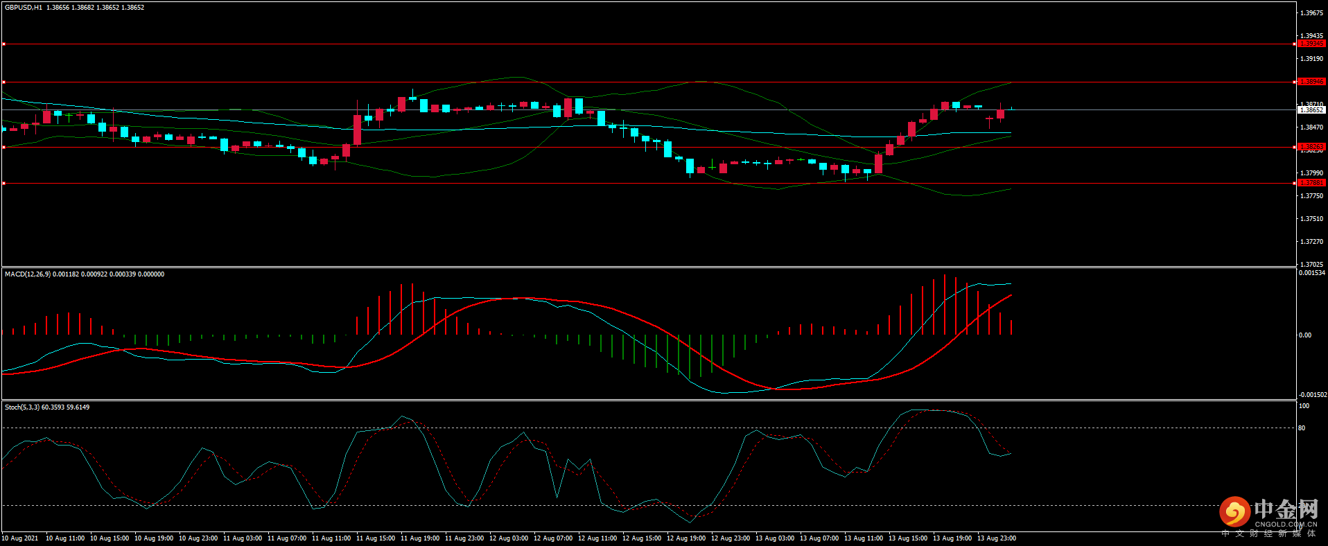This screenshot has height=546, width=1328.
Task: Click the 13 Aug 19:00 time label
Action: coord(952,538)
